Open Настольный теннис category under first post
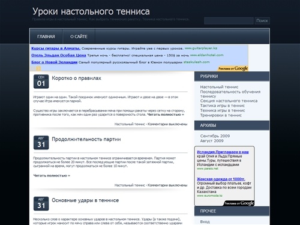 (130, 124)
